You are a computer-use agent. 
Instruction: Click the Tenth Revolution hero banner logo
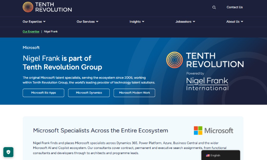coord(205,60)
